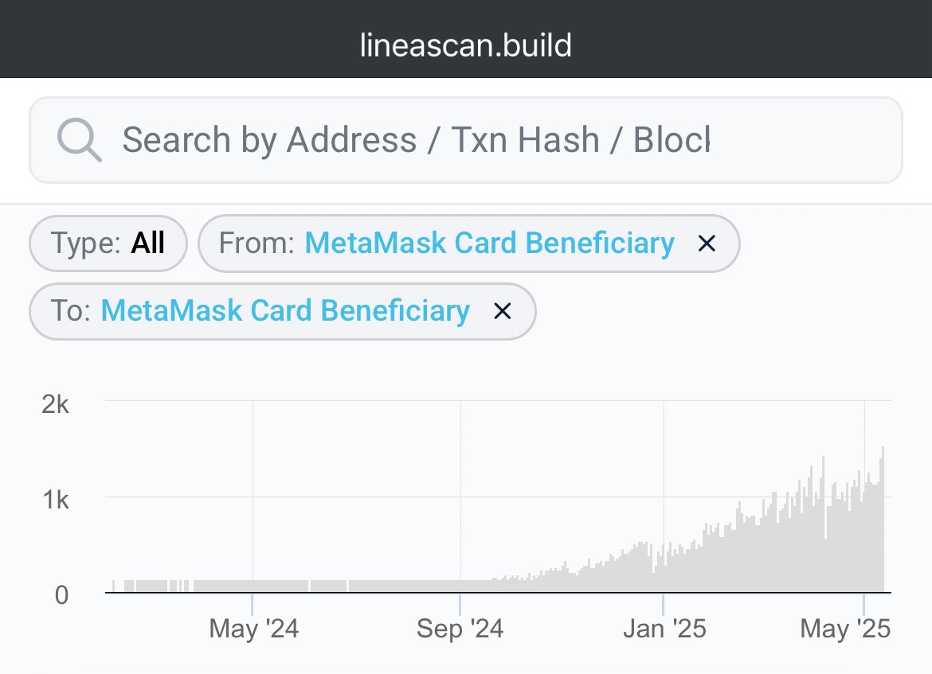
Task: Click the 2k y-axis label
Action: (55, 404)
